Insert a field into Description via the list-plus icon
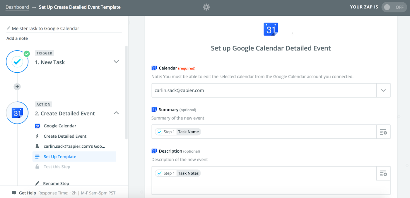The image size is (410, 198). coord(383,173)
